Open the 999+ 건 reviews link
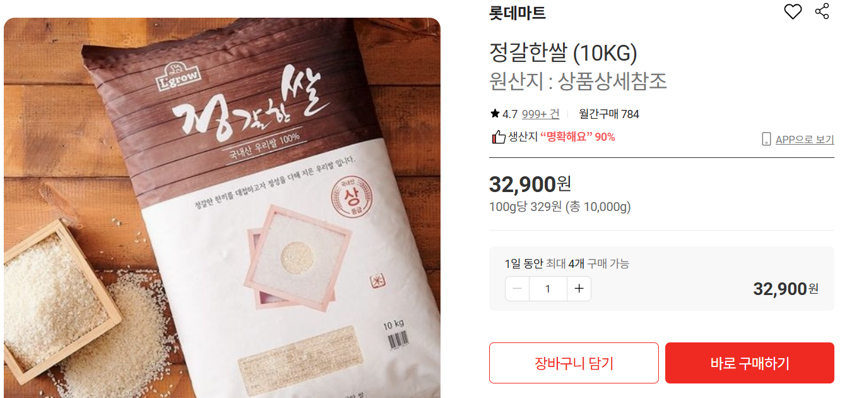847x398 pixels. pyautogui.click(x=540, y=114)
